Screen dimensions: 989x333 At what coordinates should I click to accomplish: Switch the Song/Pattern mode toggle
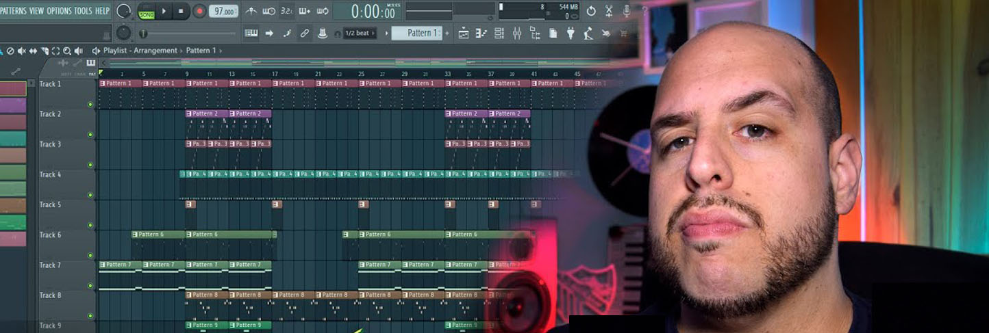coord(147,12)
